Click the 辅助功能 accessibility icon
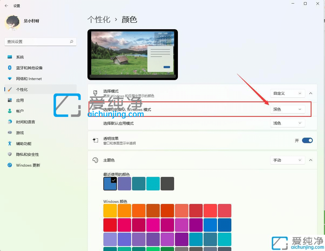The width and height of the screenshot is (325, 251). [x=10, y=144]
